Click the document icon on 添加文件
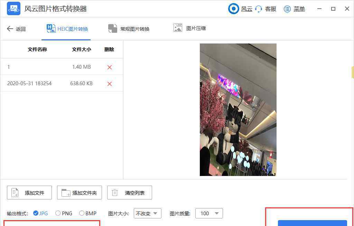 point(15,193)
